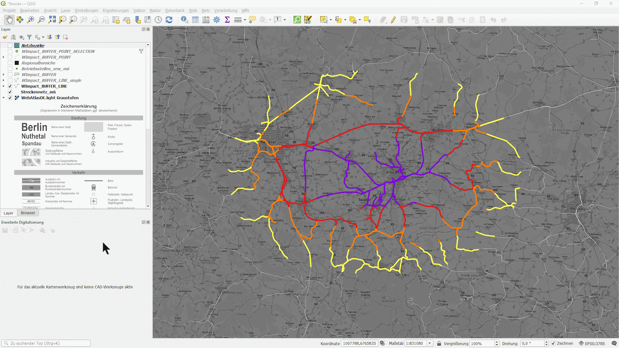Select the Map Tips icon
619x348 pixels.
(252, 19)
